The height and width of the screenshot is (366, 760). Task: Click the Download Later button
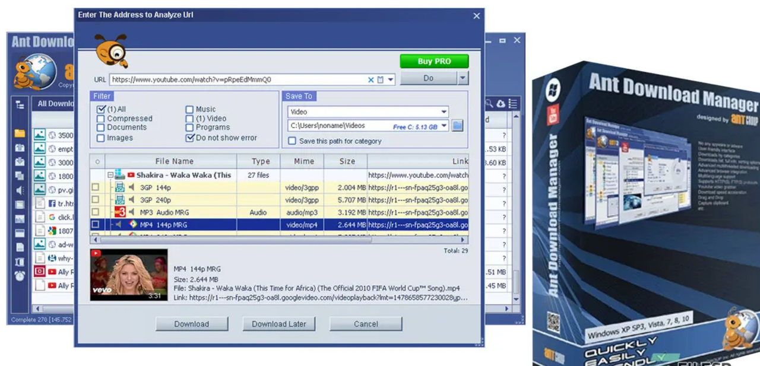(x=278, y=324)
